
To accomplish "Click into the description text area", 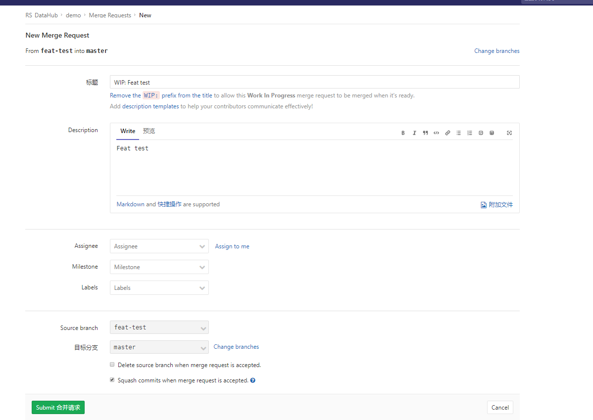I will click(x=315, y=168).
